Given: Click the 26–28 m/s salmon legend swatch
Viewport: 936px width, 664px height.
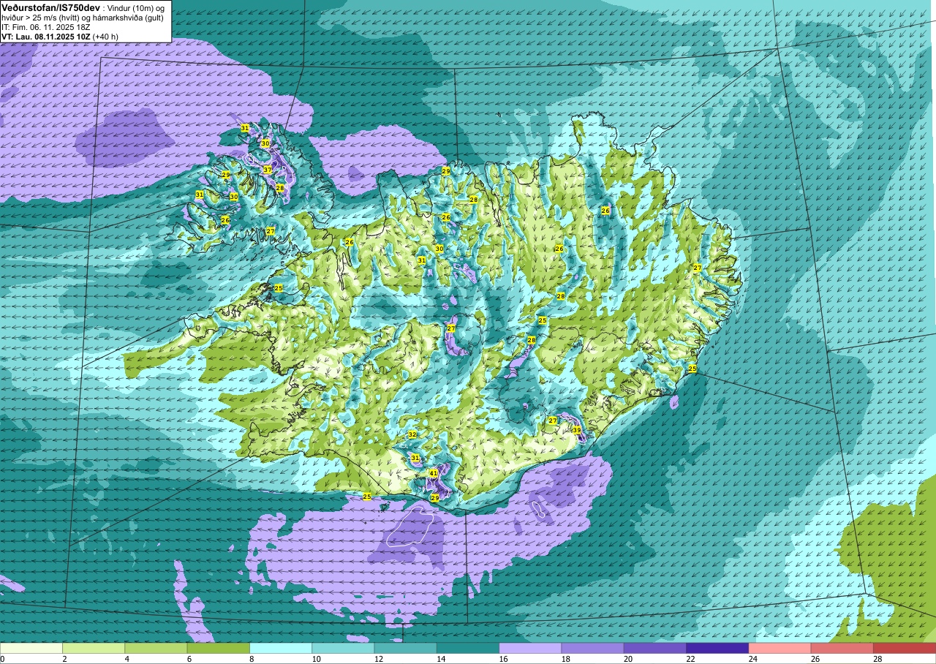Looking at the screenshot, I should [x=842, y=648].
